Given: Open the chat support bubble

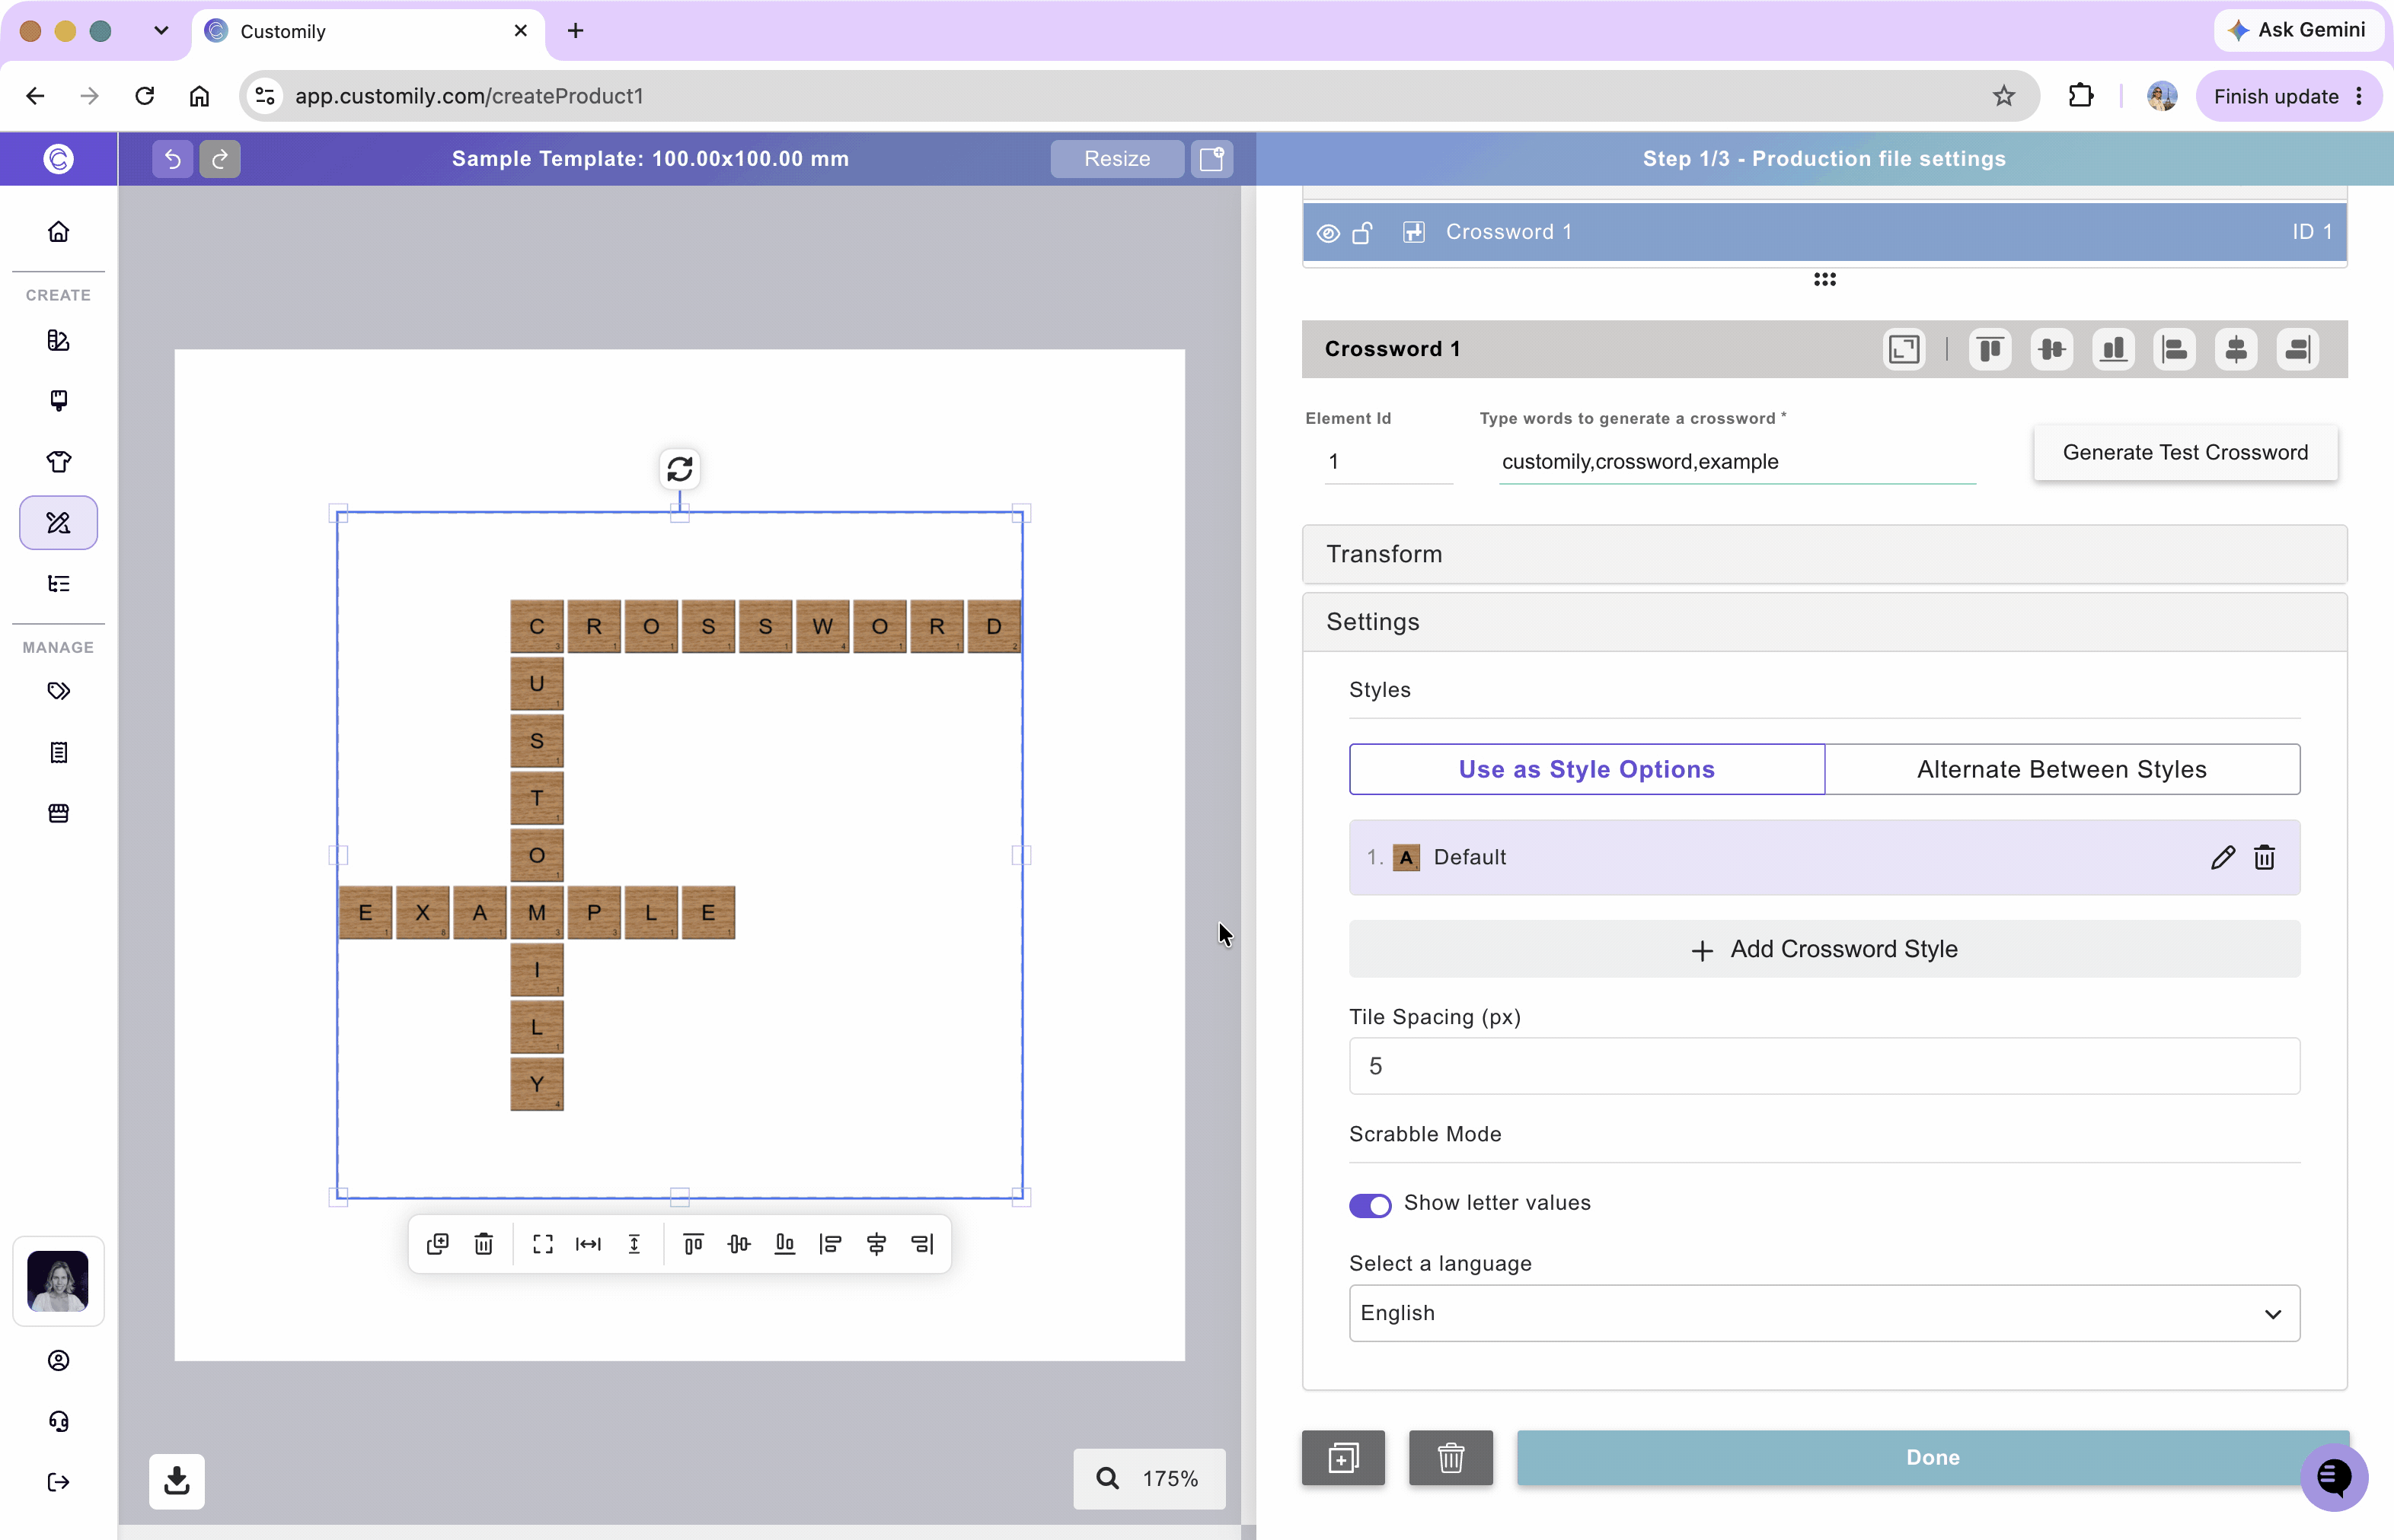Looking at the screenshot, I should (x=2334, y=1477).
